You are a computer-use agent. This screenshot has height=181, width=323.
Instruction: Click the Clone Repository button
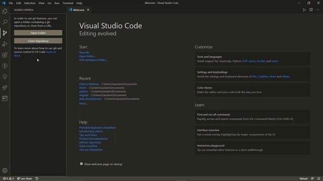(38, 41)
